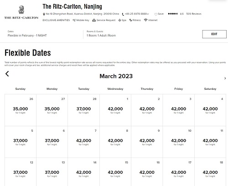The height and width of the screenshot is (186, 228).
Task: Open the 509 Reviews link
Action: [x=194, y=14]
